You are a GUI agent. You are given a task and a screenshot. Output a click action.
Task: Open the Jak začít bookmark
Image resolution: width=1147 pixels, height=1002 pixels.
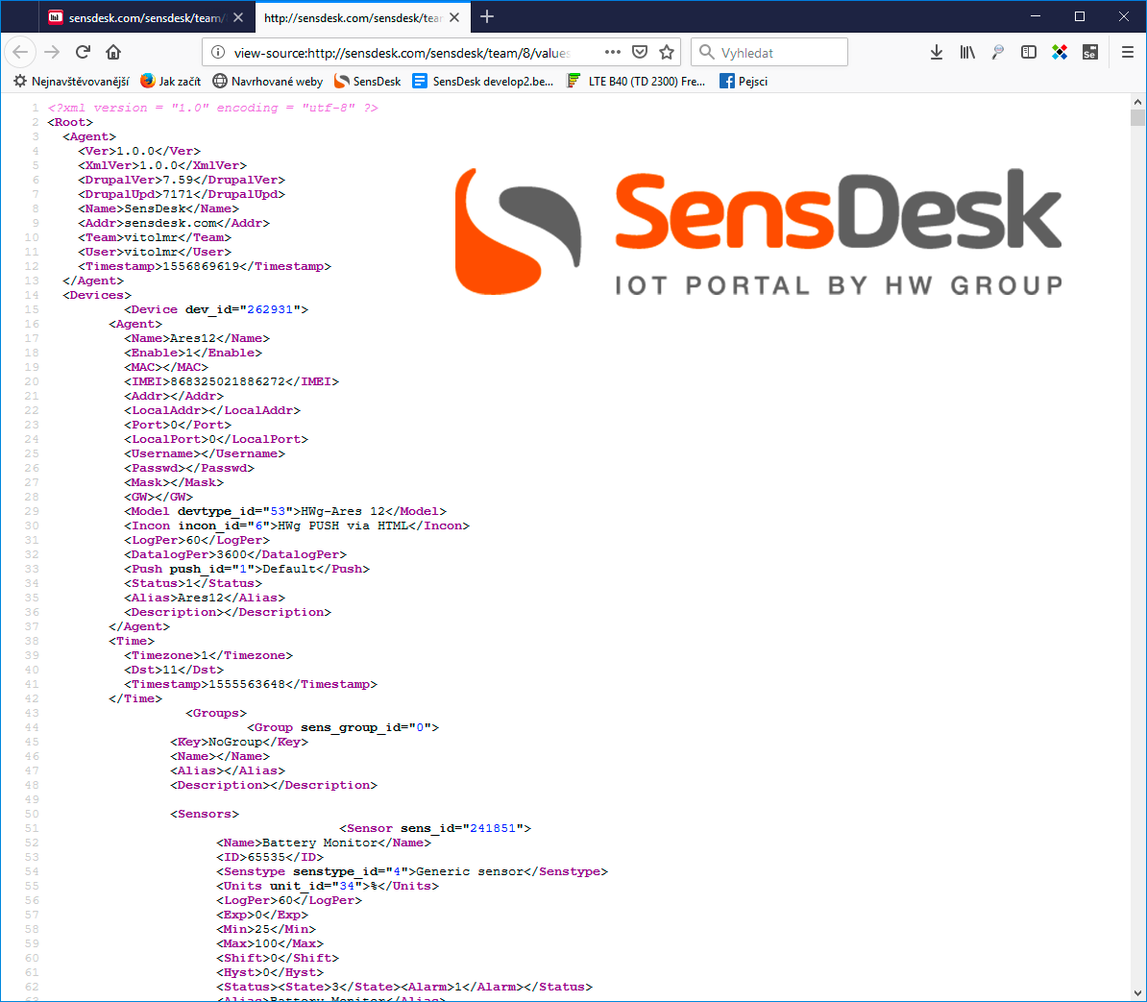pos(170,82)
